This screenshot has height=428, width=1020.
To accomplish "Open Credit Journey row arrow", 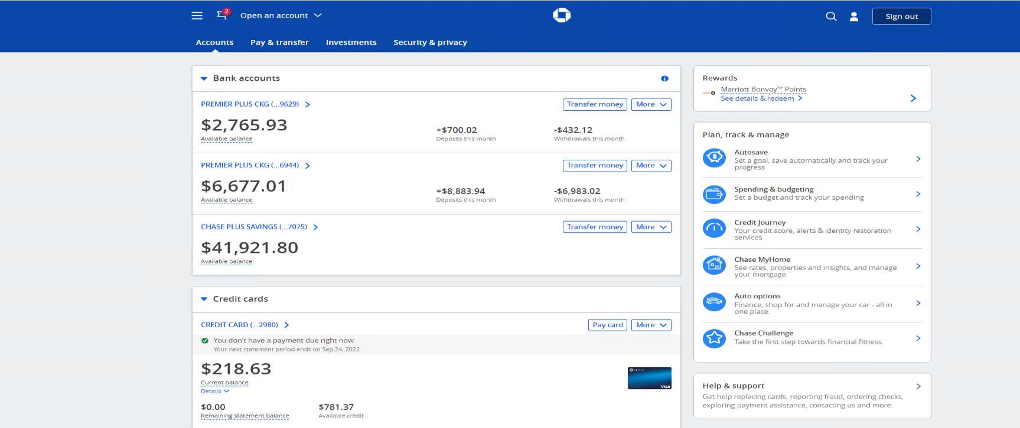I will click(918, 229).
